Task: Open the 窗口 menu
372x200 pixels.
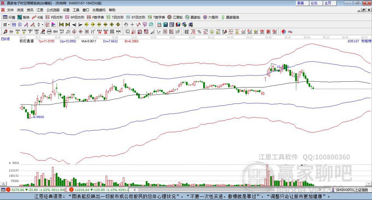Action: 86,10
